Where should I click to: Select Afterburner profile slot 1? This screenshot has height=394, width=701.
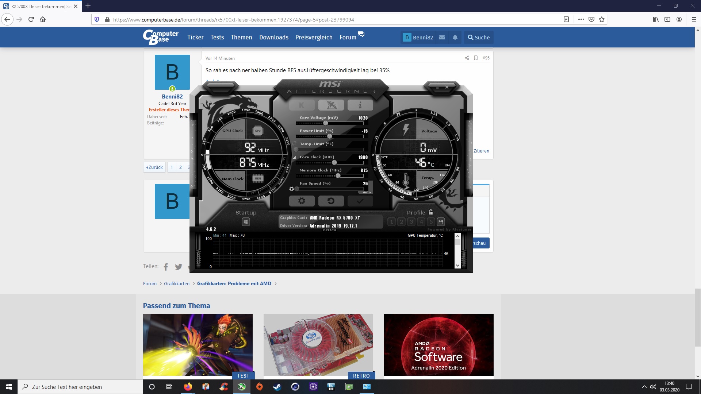391,222
